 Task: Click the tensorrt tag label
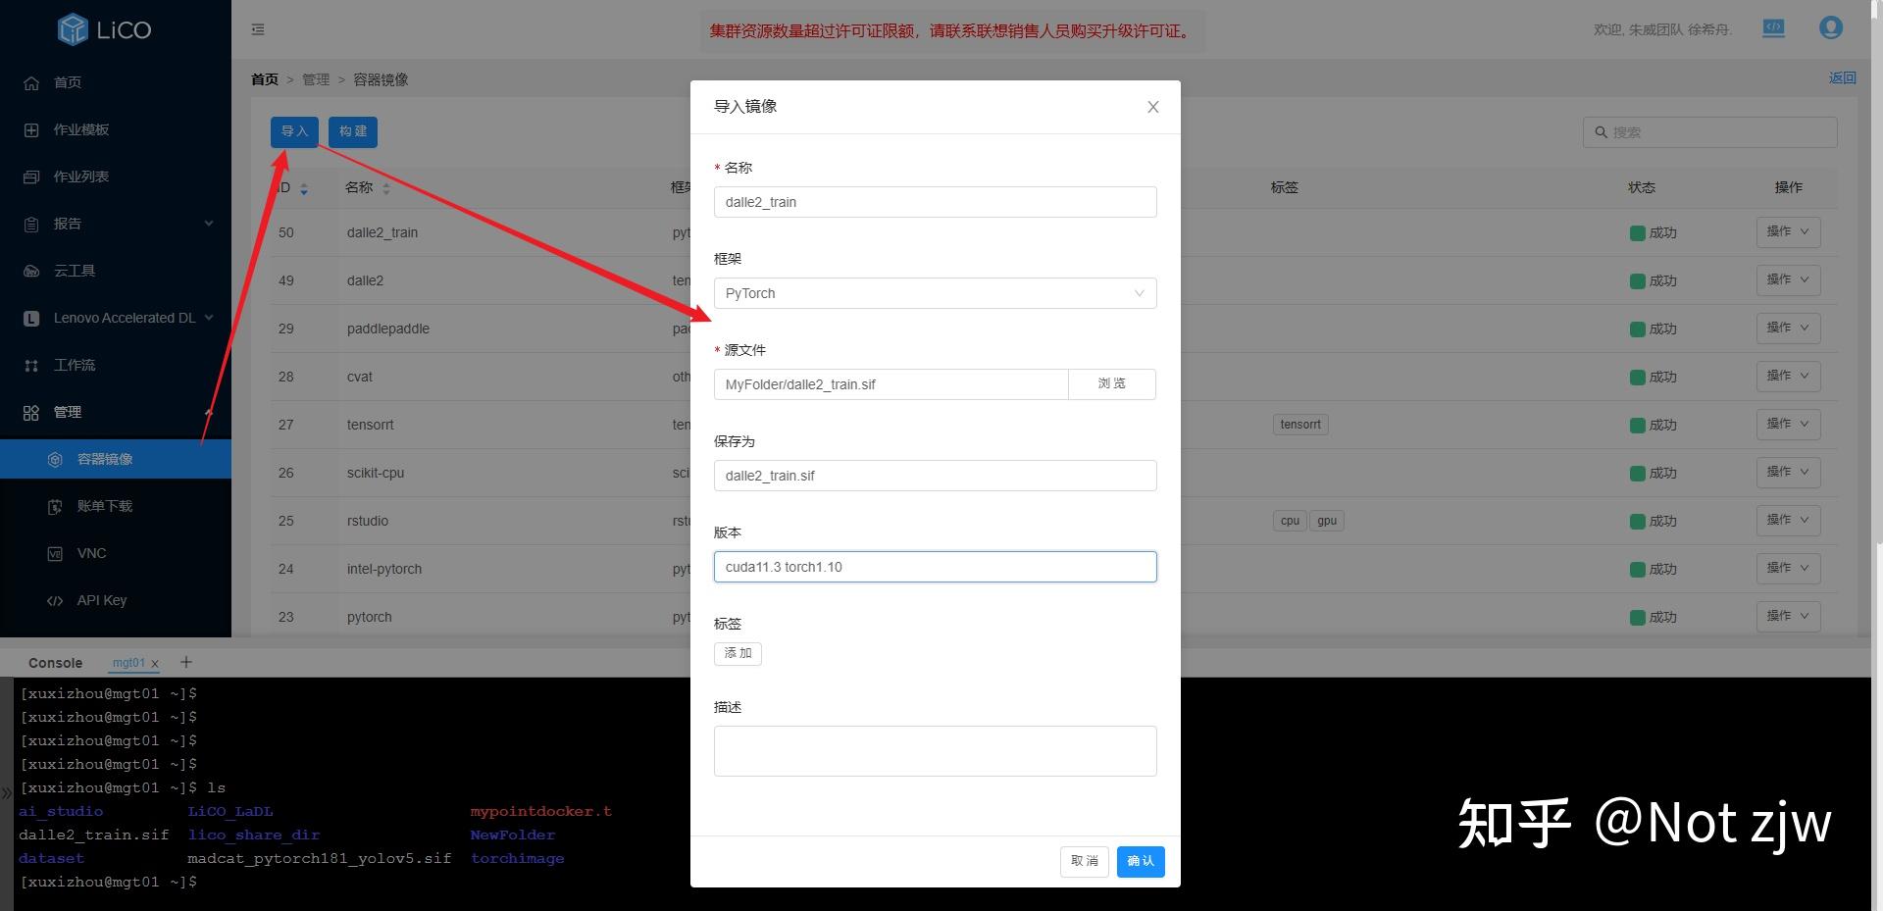tap(1300, 425)
